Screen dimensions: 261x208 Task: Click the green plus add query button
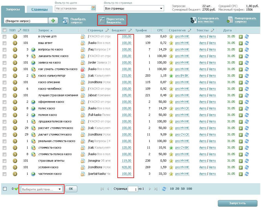(53, 21)
